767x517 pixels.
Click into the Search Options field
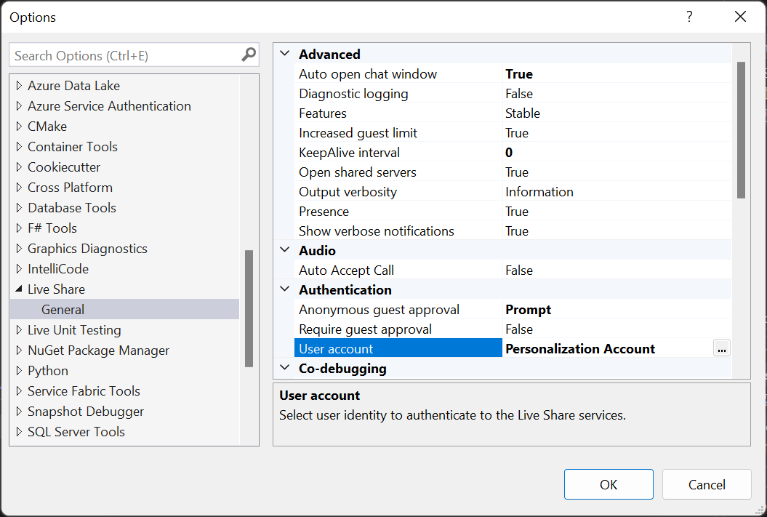click(124, 55)
